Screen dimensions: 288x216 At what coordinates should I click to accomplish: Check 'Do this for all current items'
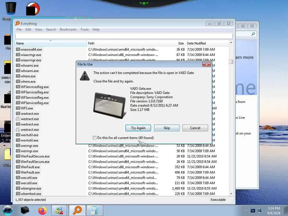(94, 138)
